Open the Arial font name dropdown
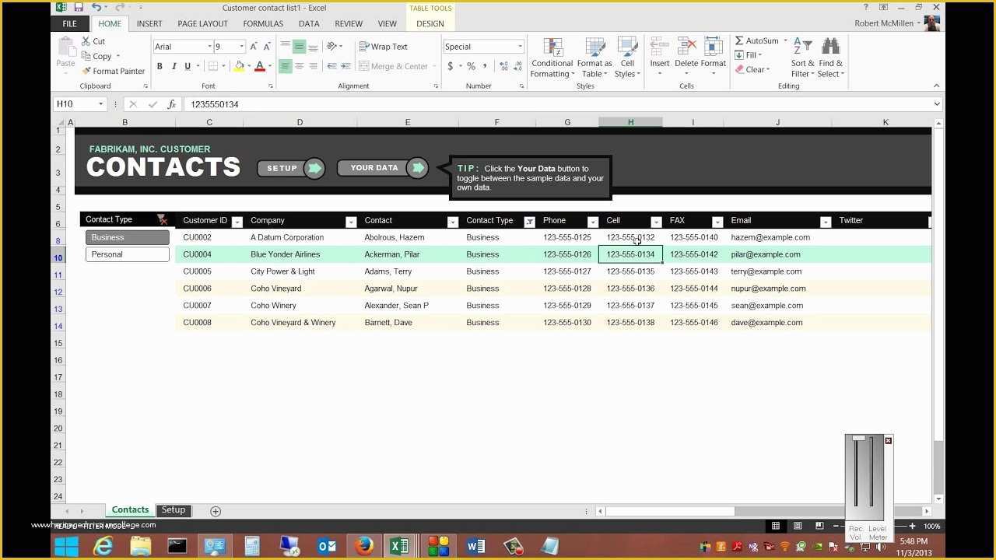This screenshot has height=560, width=996. (x=209, y=47)
